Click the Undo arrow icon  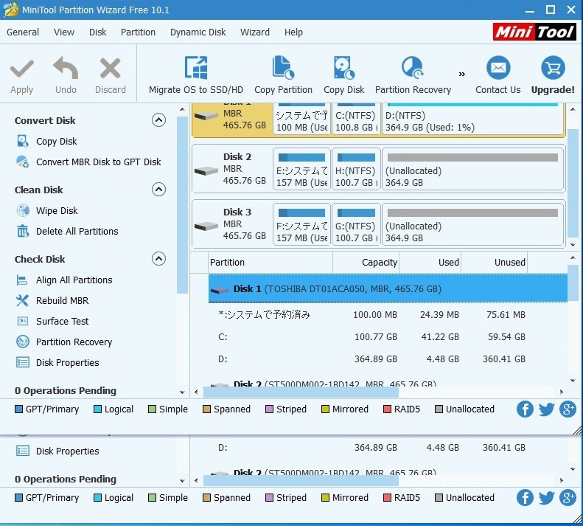66,68
